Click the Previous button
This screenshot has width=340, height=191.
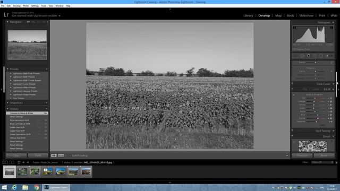click(x=302, y=155)
